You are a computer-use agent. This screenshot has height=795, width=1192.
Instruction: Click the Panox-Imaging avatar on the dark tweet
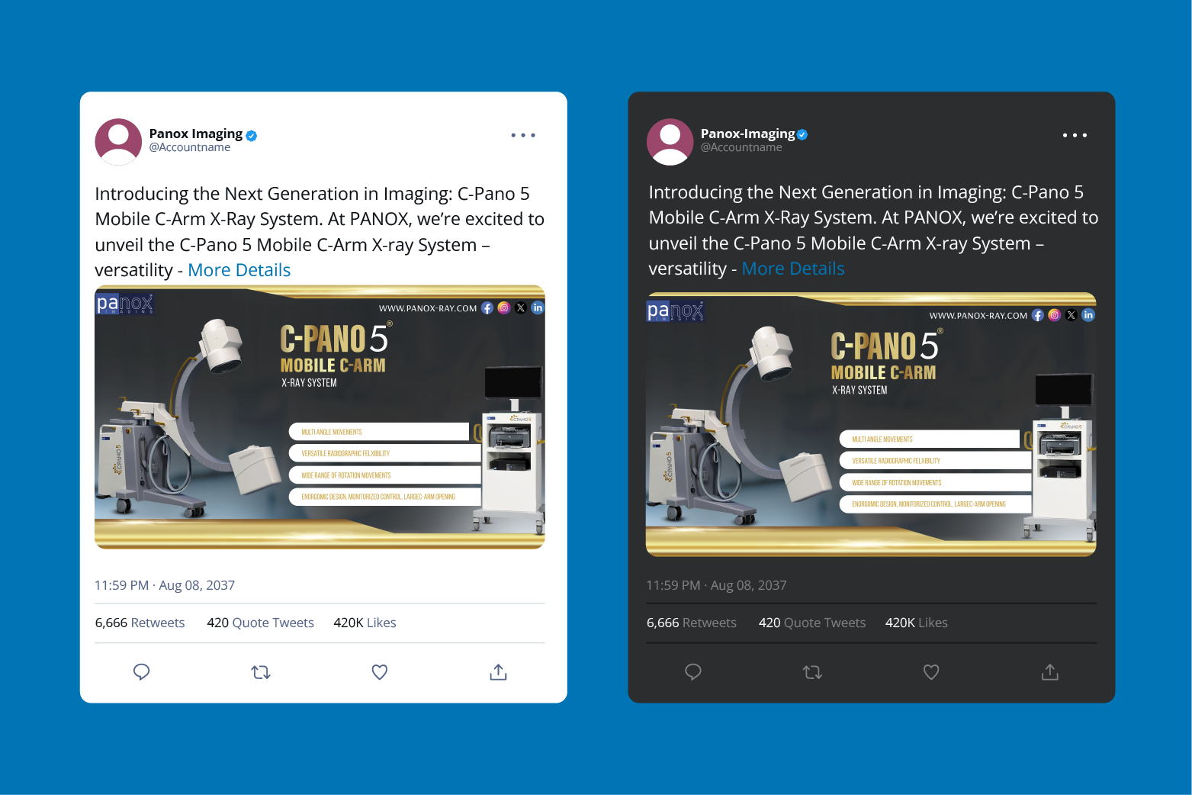(x=670, y=142)
